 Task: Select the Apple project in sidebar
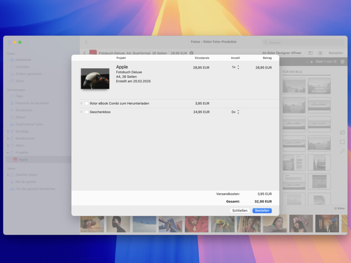[x=23, y=160]
